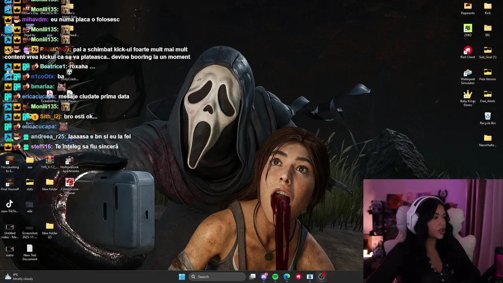Viewport: 503px width, 283px height.
Task: Open the Free Version folder
Action: click(x=488, y=74)
